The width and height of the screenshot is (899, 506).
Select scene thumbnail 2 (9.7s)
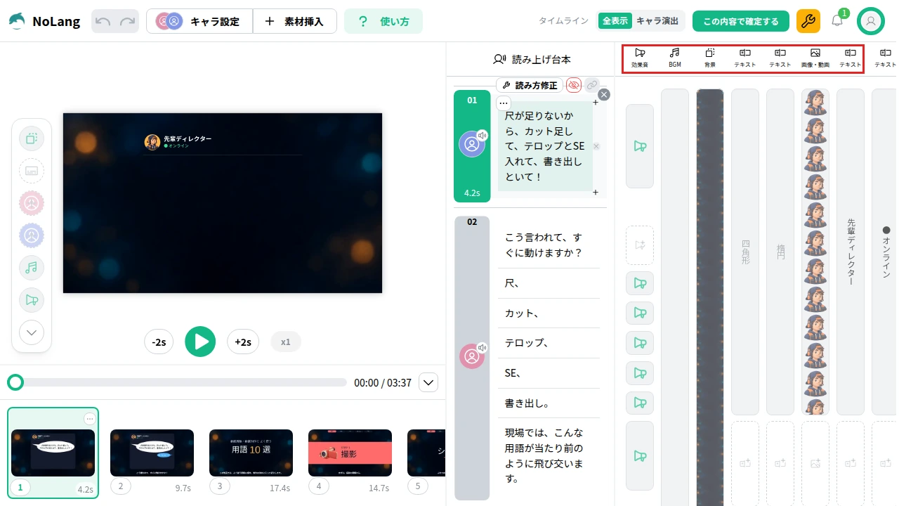point(152,453)
